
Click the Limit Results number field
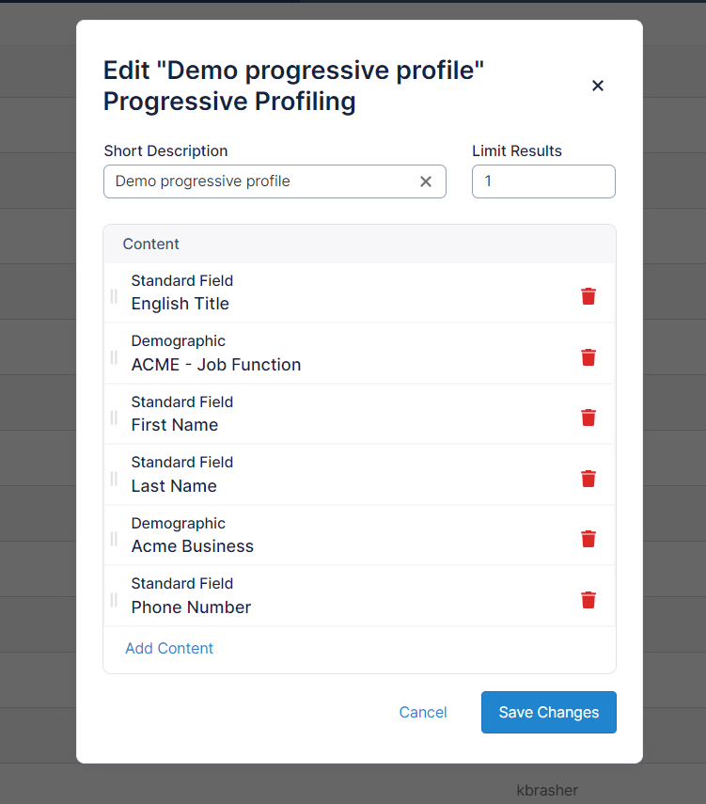tap(543, 181)
